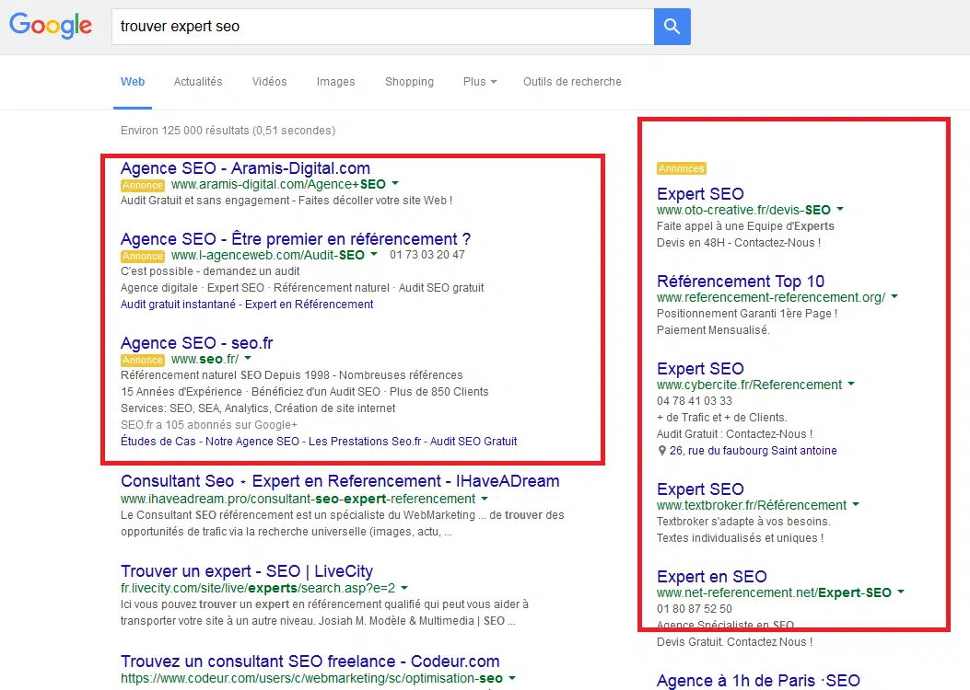970x690 pixels.
Task: Switch to the Actualités tab
Action: pos(198,82)
